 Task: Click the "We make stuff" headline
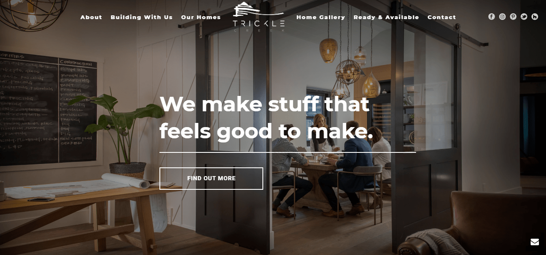click(266, 118)
